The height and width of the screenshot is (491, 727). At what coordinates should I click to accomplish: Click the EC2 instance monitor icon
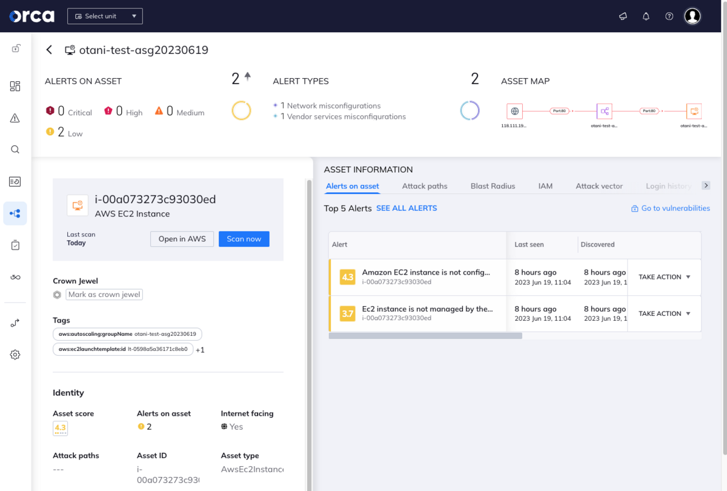[78, 205]
